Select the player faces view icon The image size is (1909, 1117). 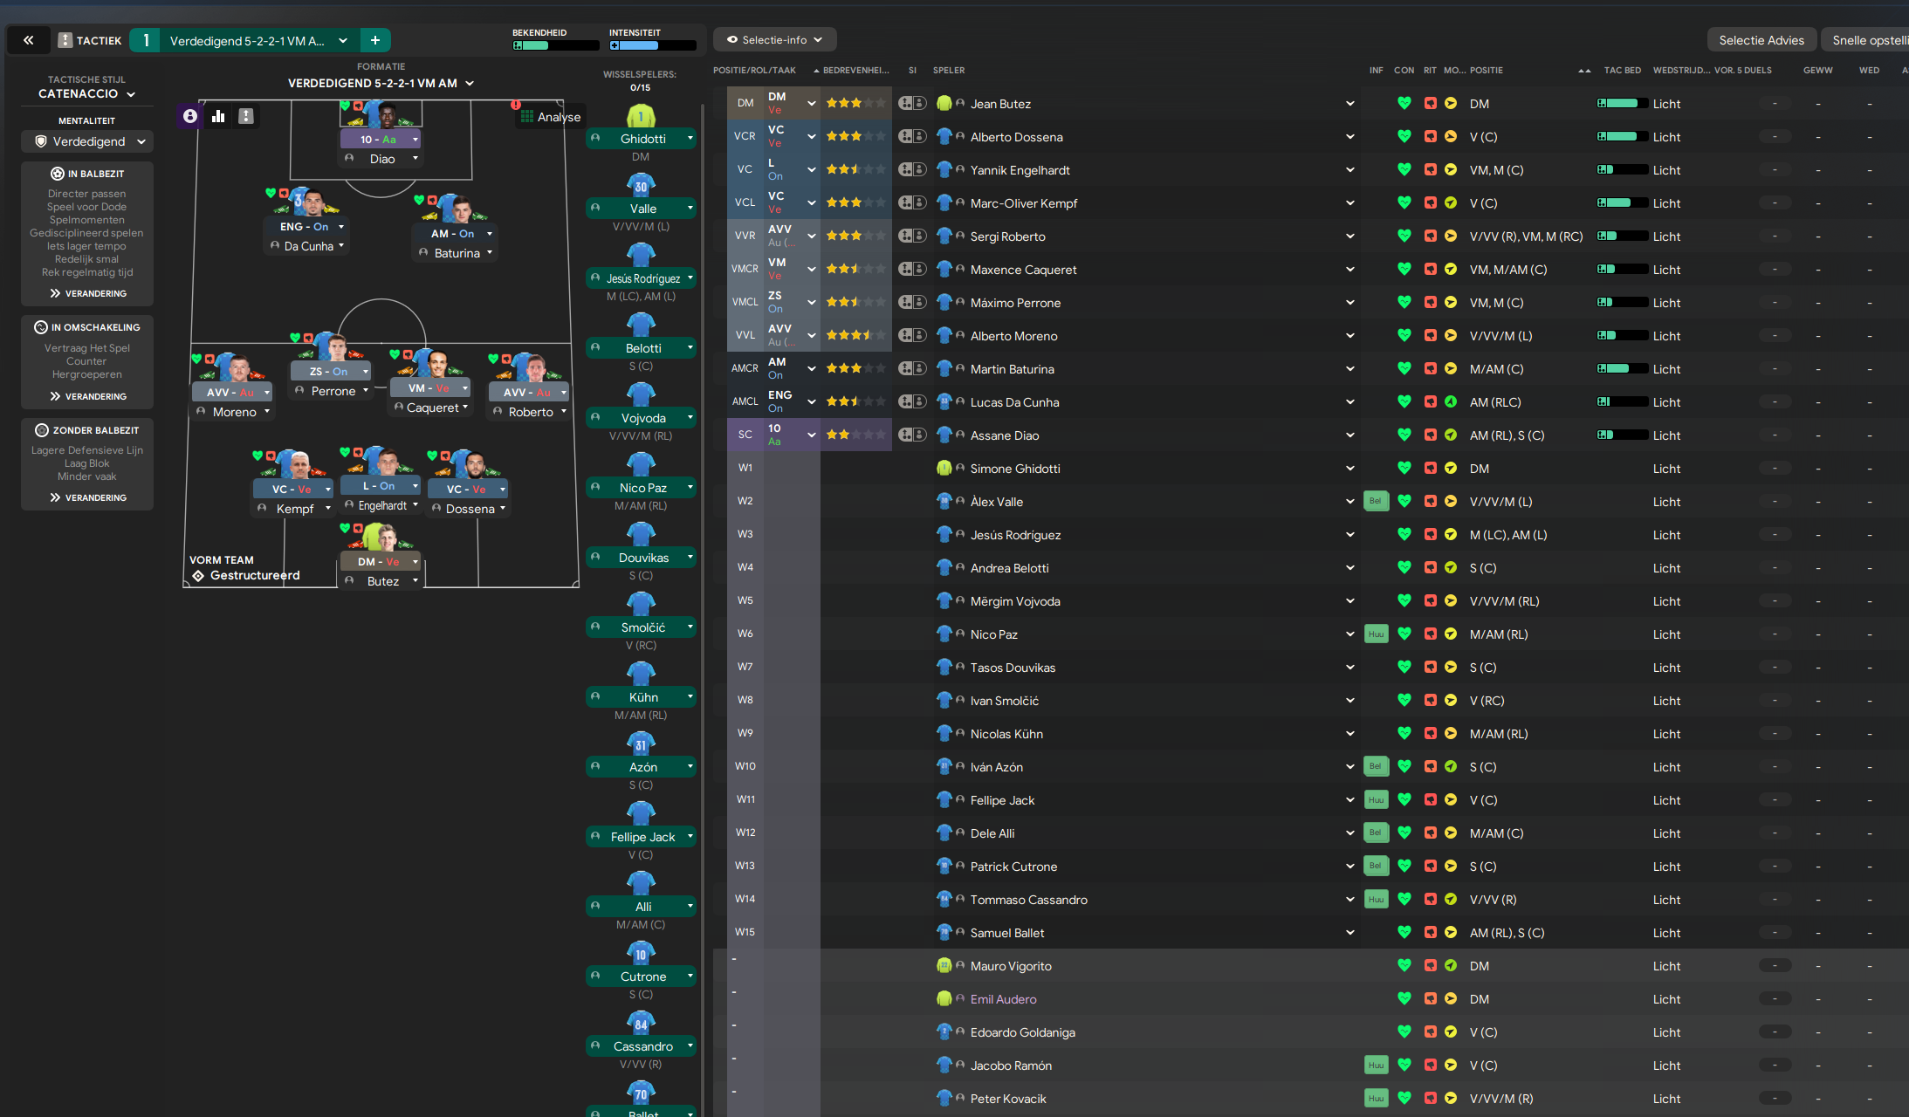click(190, 116)
